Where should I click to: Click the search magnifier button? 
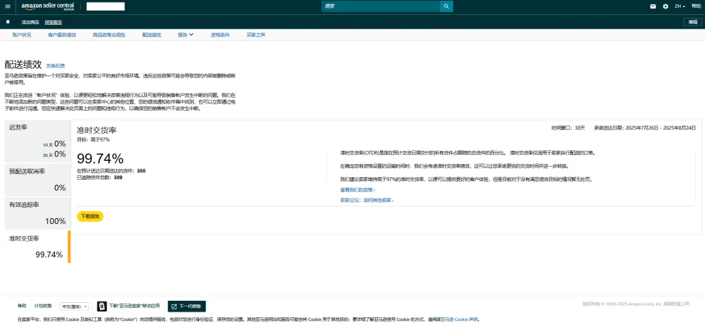tap(446, 7)
